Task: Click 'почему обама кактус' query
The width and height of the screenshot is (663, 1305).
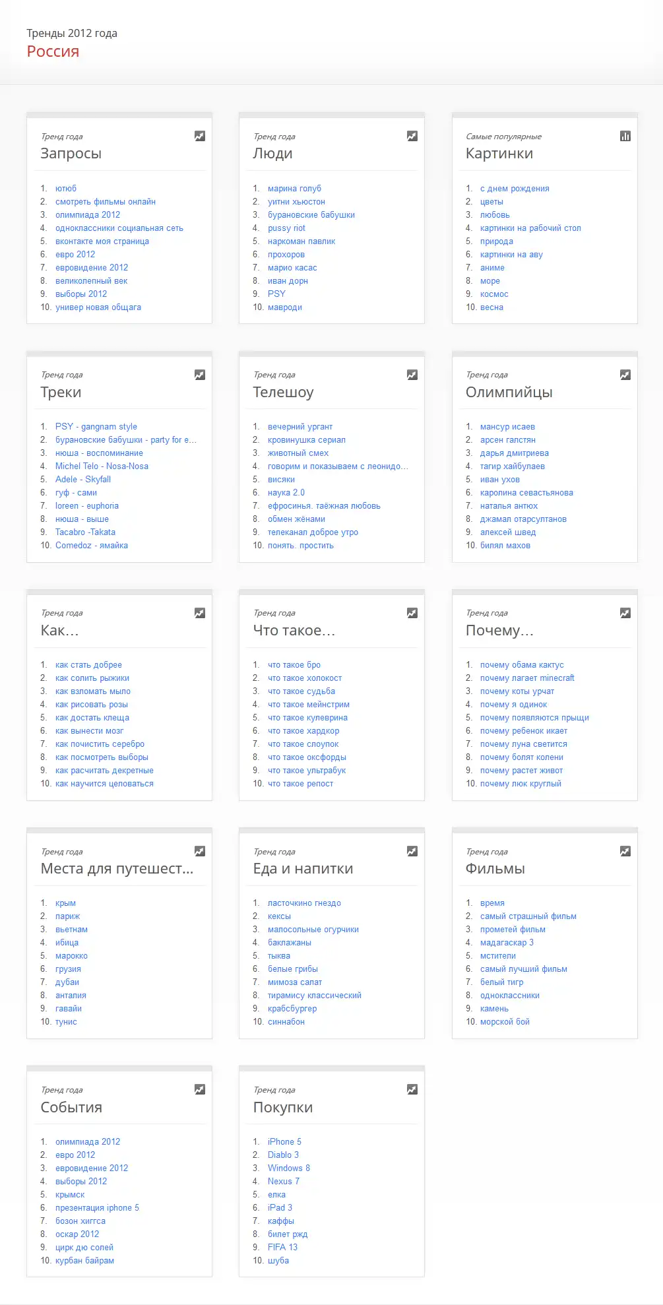Action: (x=522, y=664)
